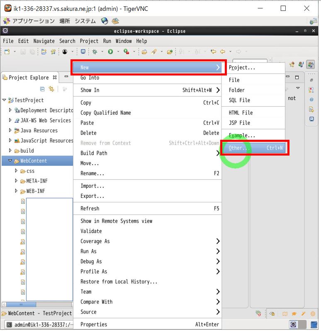Click Refresh in the context menu

pos(147,209)
